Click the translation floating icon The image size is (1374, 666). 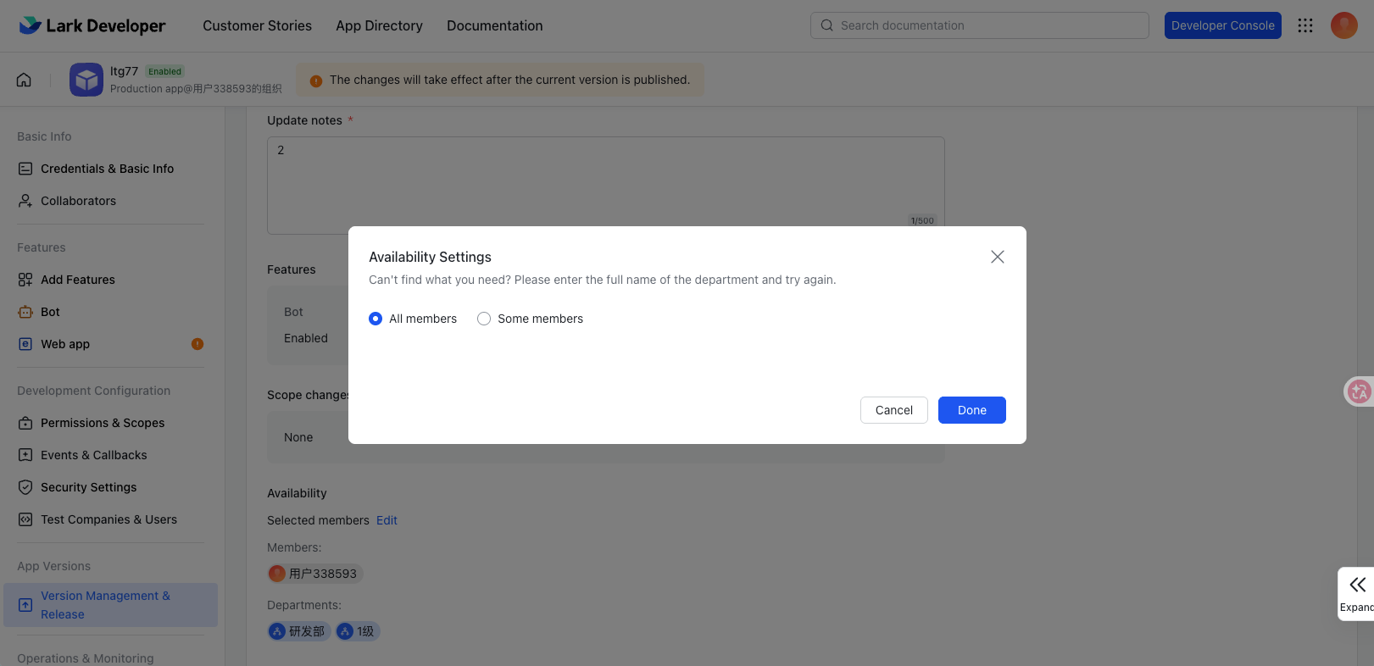[1359, 391]
